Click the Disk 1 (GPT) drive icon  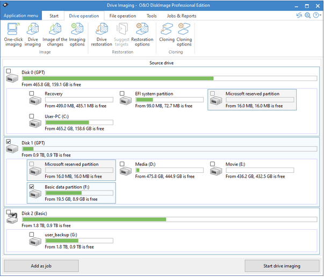click(x=12, y=149)
